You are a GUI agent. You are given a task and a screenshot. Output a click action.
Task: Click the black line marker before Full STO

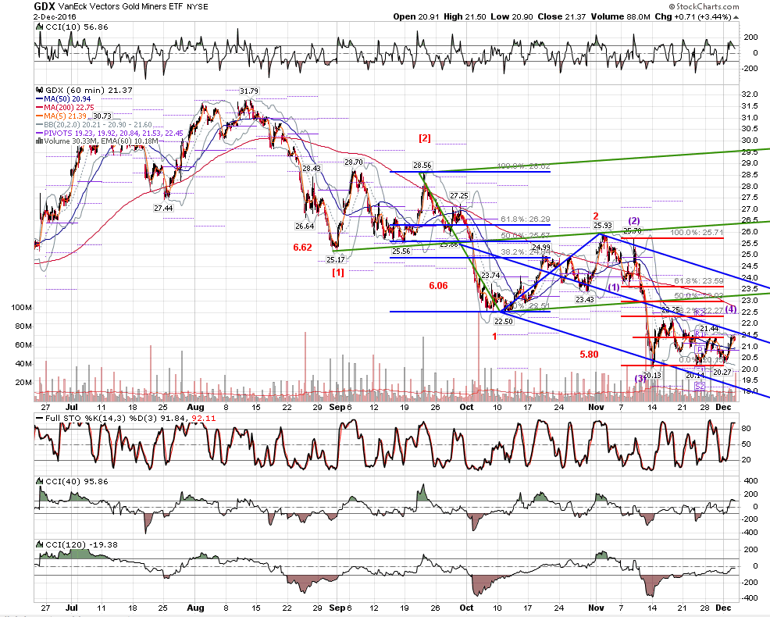pos(40,419)
